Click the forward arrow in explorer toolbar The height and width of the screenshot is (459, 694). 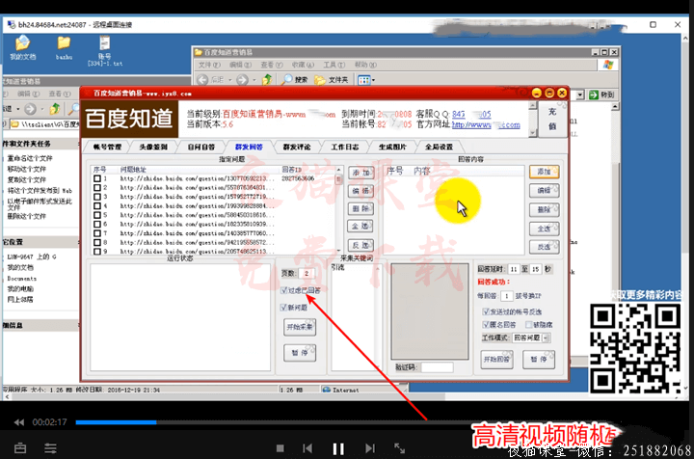242,80
